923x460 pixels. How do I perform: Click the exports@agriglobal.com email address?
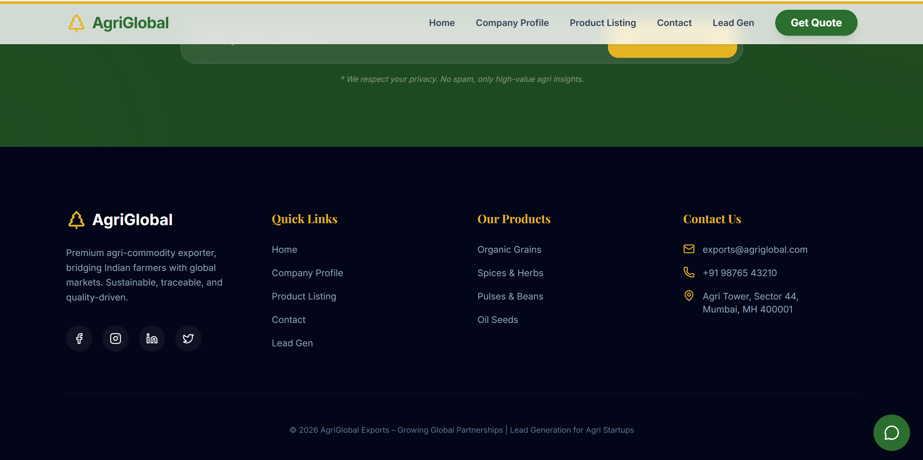755,250
